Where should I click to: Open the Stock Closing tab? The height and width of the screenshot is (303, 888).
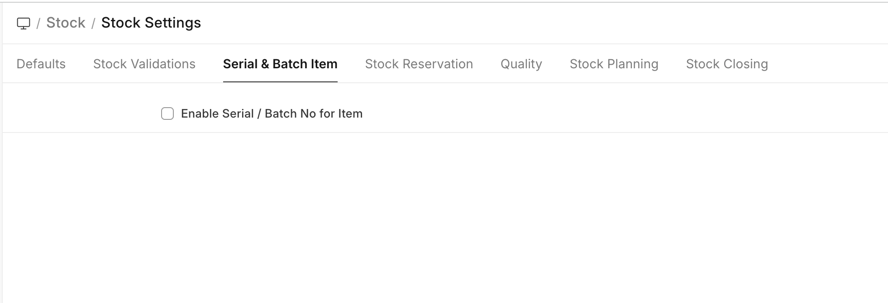(726, 64)
